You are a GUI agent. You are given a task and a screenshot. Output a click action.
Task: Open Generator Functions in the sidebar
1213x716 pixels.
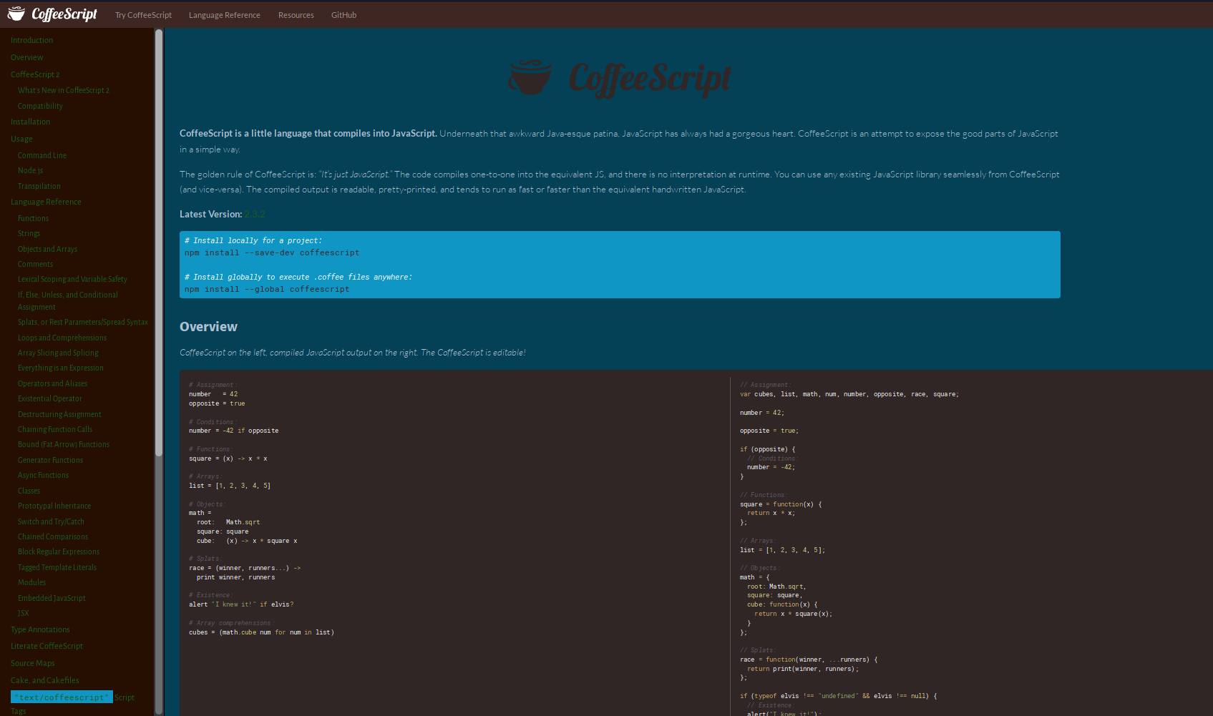pyautogui.click(x=50, y=460)
